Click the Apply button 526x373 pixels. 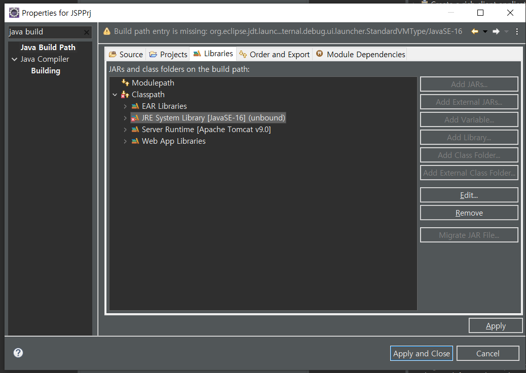point(496,325)
